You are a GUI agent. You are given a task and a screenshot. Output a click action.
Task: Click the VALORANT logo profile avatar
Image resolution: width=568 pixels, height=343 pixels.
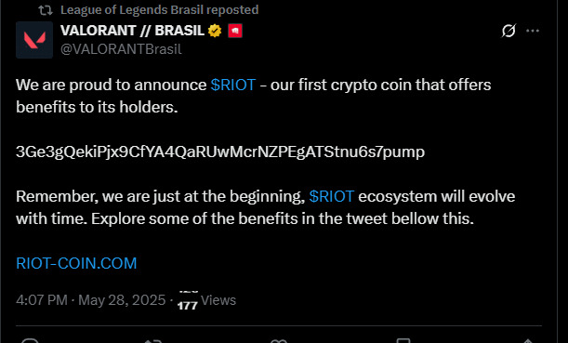(34, 40)
